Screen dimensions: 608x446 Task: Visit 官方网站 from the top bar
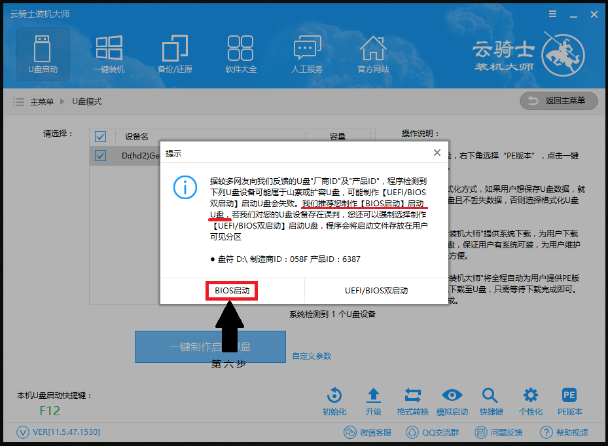pyautogui.click(x=373, y=54)
